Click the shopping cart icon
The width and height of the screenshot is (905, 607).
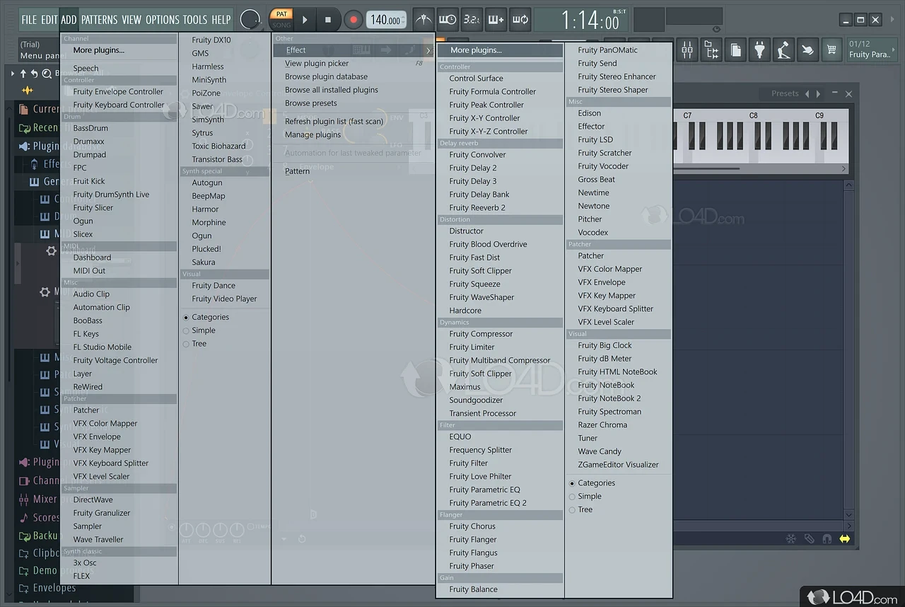click(831, 50)
